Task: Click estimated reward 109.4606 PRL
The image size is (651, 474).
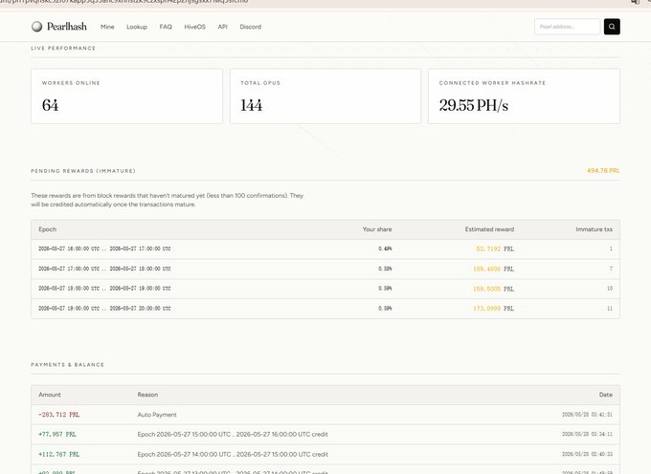Action: [493, 269]
